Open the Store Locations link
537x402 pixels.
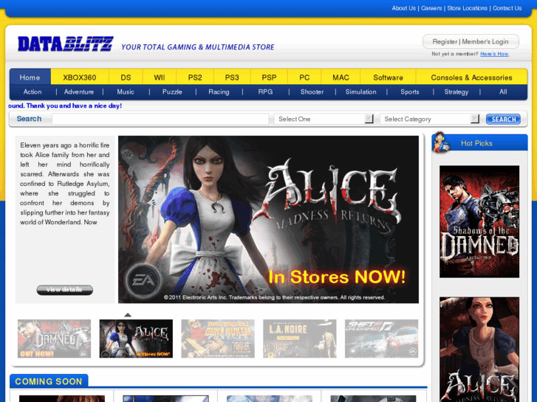(467, 8)
